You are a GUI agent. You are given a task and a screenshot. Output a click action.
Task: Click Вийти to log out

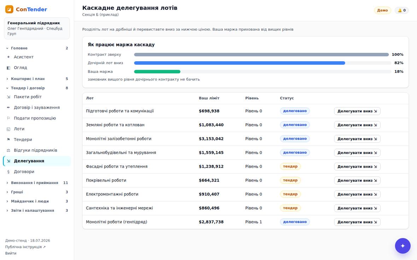[11, 253]
